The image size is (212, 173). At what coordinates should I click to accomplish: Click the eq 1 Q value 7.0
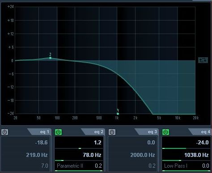pyautogui.click(x=45, y=166)
